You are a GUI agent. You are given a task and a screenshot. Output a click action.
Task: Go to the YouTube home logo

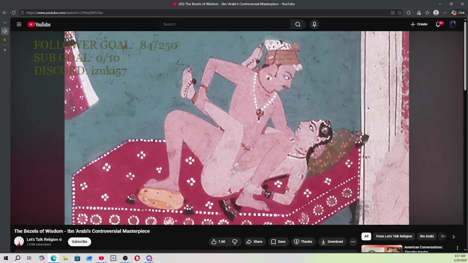click(x=39, y=24)
